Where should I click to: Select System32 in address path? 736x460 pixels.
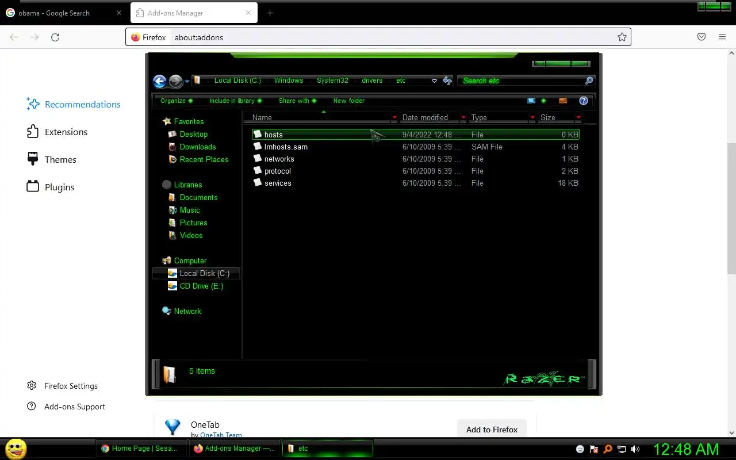pyautogui.click(x=332, y=80)
